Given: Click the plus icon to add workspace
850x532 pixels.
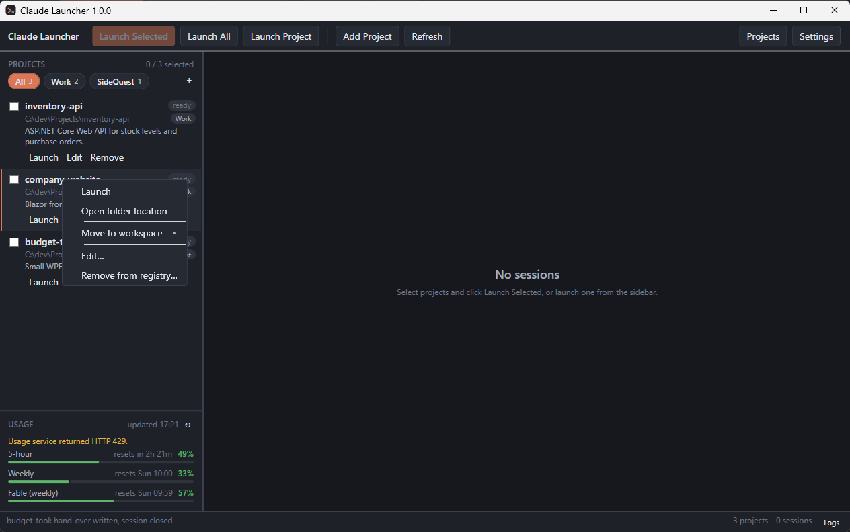Looking at the screenshot, I should click(189, 81).
